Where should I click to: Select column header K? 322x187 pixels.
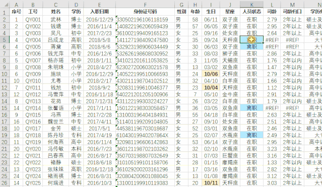point(251,5)
